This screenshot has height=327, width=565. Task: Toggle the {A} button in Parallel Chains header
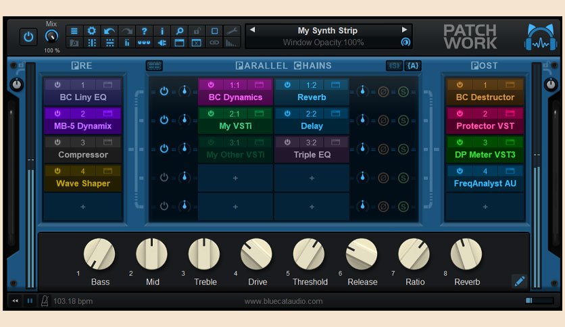[x=412, y=66]
